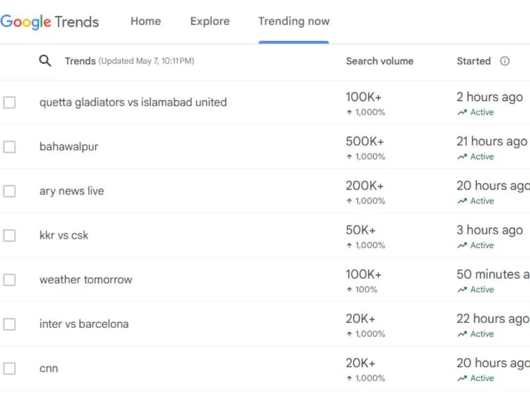Click the Started column header
Image resolution: width=530 pixels, height=397 pixels.
[x=473, y=61]
